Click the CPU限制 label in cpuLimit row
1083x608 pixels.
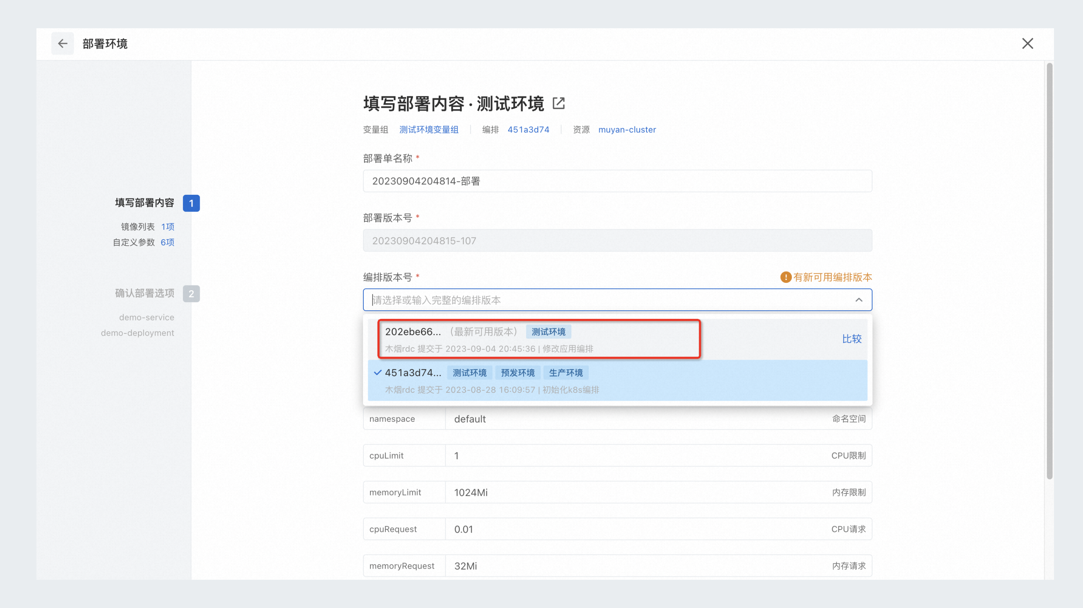(x=848, y=456)
